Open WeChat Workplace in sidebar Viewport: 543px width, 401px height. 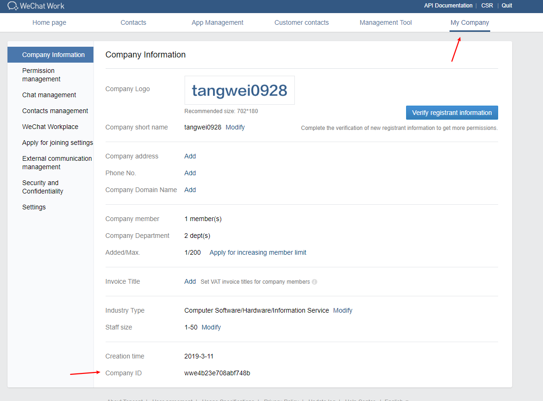tap(50, 127)
